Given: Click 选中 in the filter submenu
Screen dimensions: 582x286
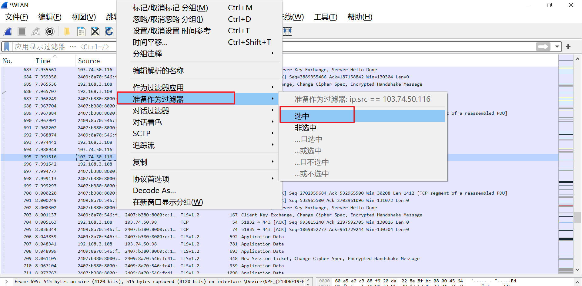Looking at the screenshot, I should [x=363, y=116].
